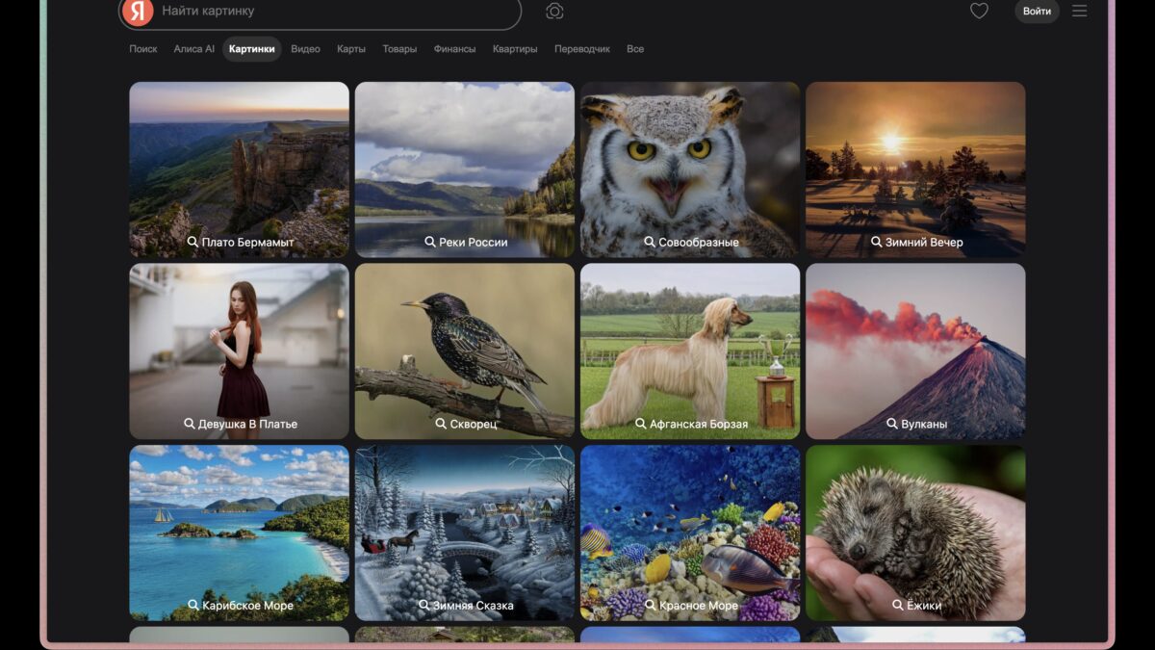
Task: Click search icon beside Вулканы
Action: pos(891,424)
